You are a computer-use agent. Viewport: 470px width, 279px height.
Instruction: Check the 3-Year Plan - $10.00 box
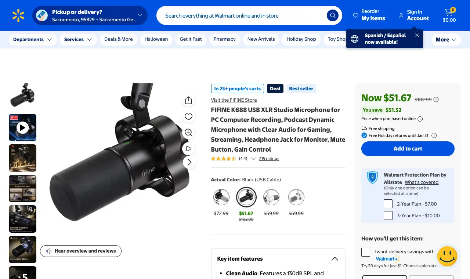[388, 215]
